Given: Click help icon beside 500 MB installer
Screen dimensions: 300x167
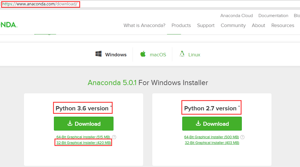Looking at the screenshot, I should click(242, 137).
